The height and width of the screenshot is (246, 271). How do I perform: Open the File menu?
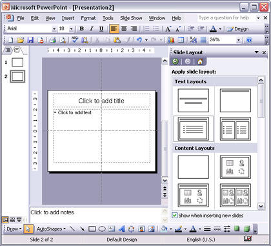(x=21, y=18)
